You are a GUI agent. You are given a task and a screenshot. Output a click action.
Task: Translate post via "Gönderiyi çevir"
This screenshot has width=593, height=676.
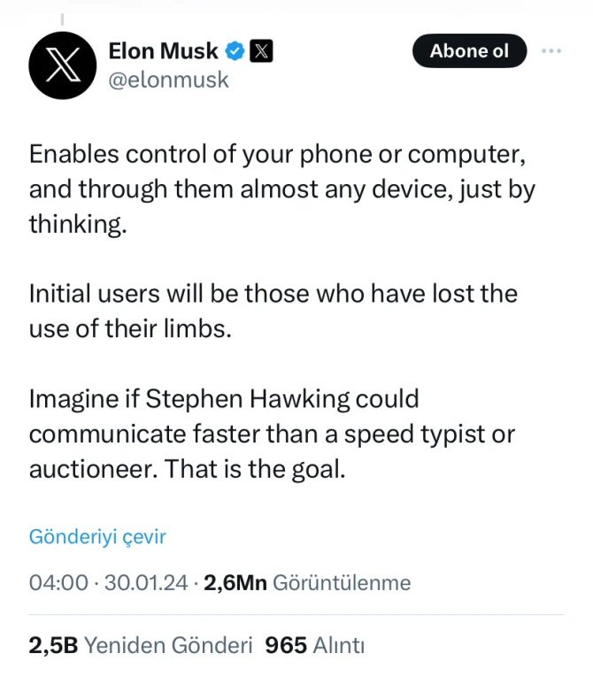click(97, 536)
